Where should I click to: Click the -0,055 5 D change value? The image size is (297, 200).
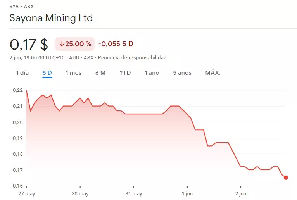coord(116,44)
